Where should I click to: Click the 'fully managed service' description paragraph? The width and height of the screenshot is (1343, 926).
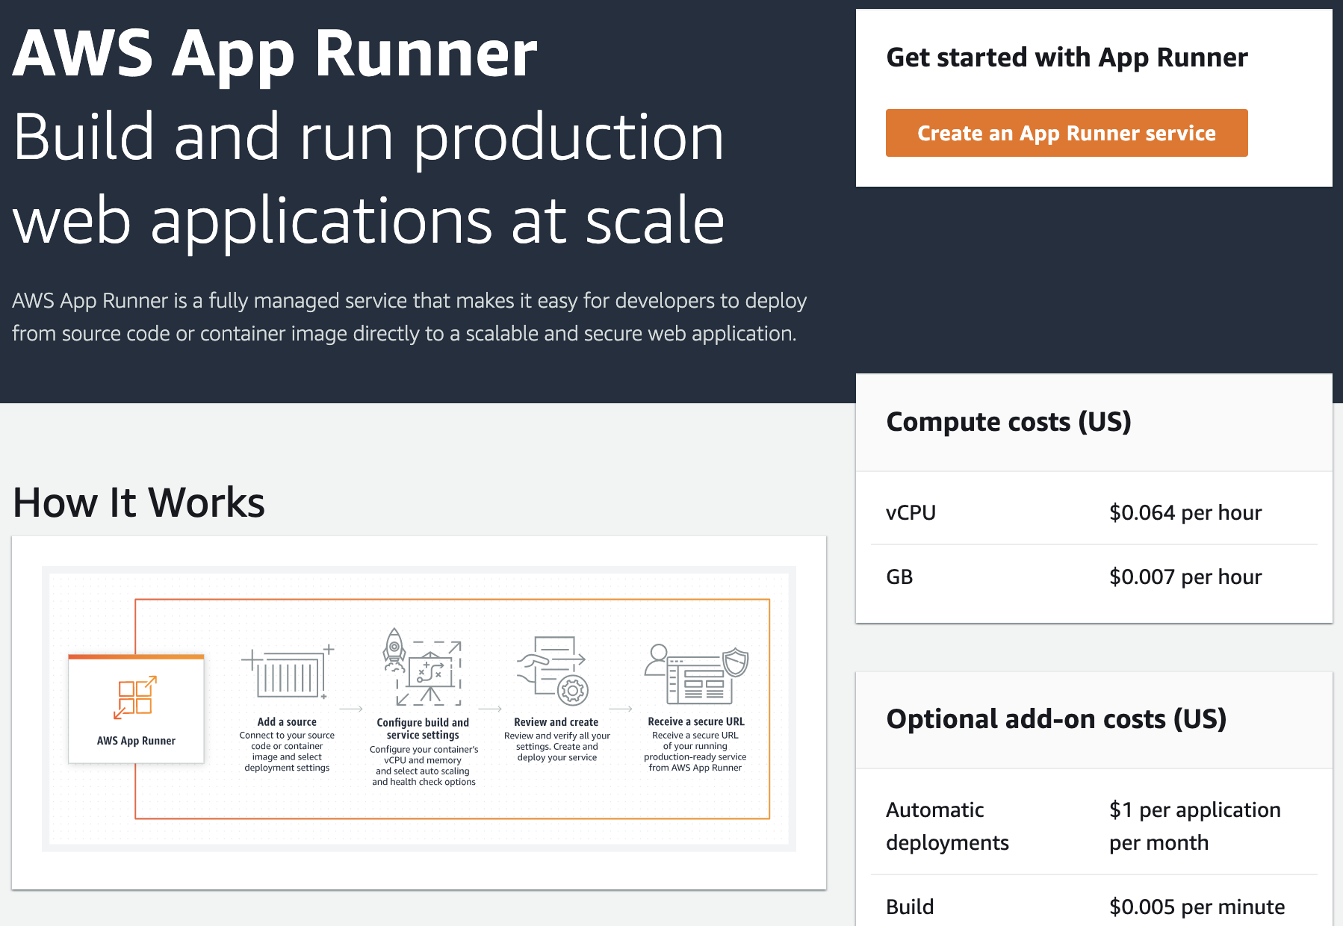(409, 317)
